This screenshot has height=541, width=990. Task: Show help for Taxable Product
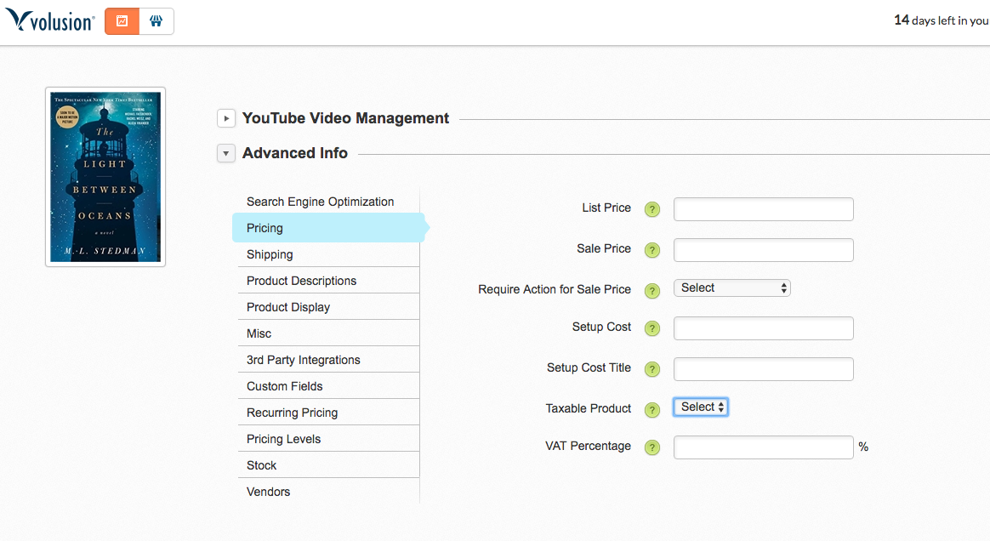pos(652,410)
